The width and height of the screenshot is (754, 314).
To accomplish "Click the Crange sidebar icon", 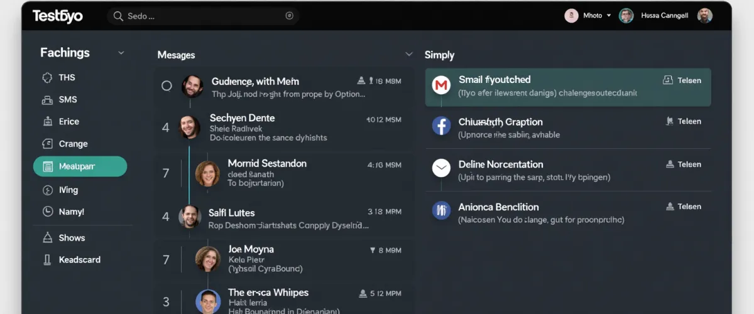I will click(46, 144).
